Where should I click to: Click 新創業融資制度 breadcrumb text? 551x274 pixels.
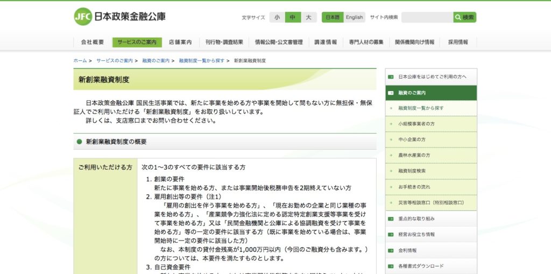point(250,60)
